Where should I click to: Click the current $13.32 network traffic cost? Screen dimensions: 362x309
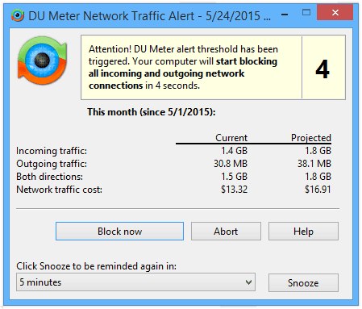tap(234, 190)
